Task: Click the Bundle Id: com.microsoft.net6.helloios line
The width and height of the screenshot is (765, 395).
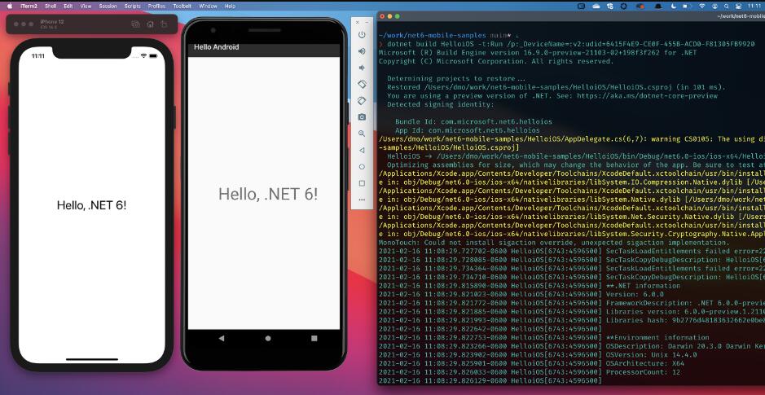Action: [473, 122]
